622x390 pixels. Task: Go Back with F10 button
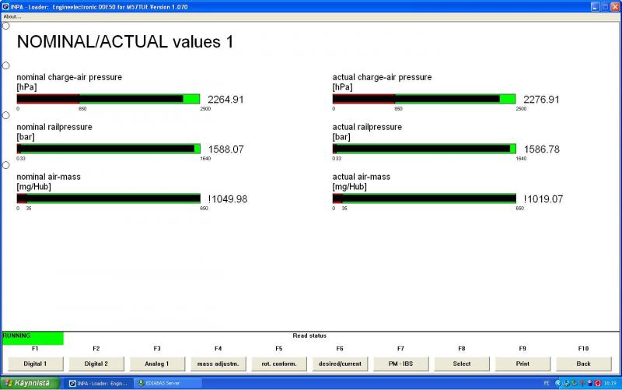[x=583, y=364]
